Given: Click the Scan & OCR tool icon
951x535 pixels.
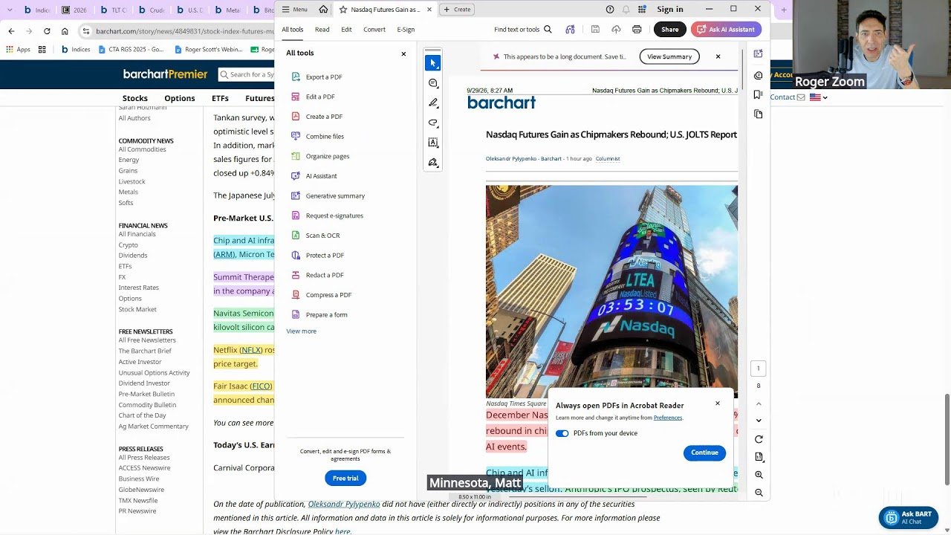Looking at the screenshot, I should (296, 235).
